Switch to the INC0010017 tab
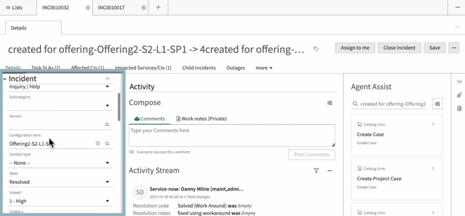The height and width of the screenshot is (216, 465). (111, 8)
